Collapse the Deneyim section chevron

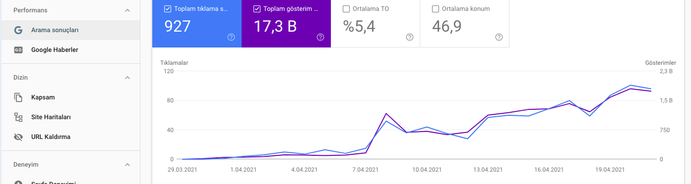pyautogui.click(x=127, y=165)
